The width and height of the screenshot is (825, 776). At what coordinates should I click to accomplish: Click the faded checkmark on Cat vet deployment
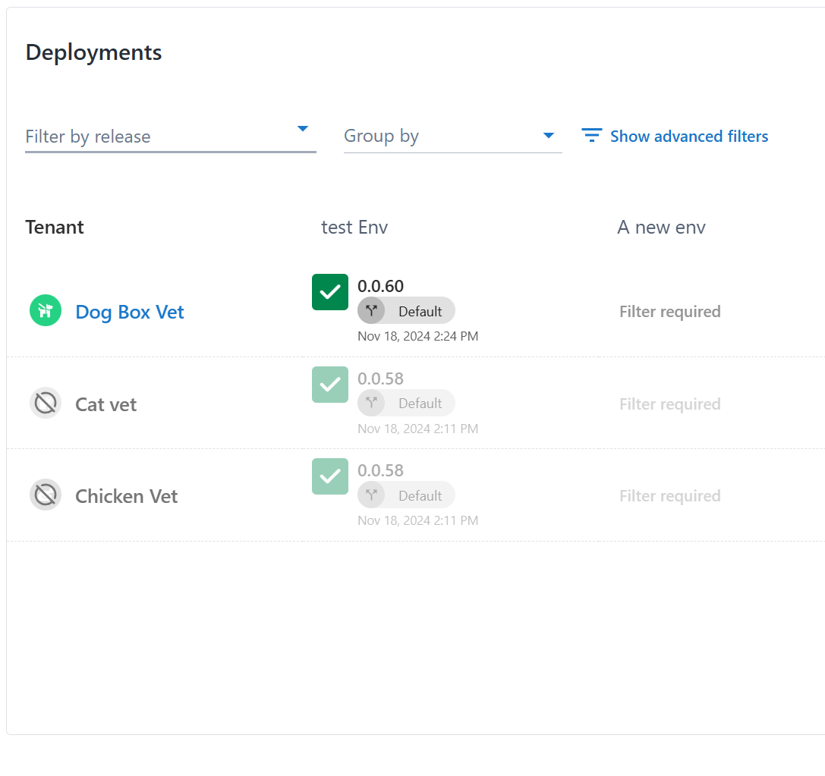tap(329, 385)
